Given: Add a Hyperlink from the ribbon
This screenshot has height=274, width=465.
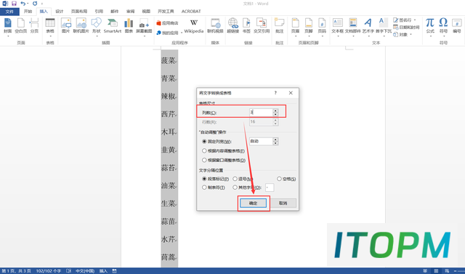Looking at the screenshot, I should [x=232, y=25].
